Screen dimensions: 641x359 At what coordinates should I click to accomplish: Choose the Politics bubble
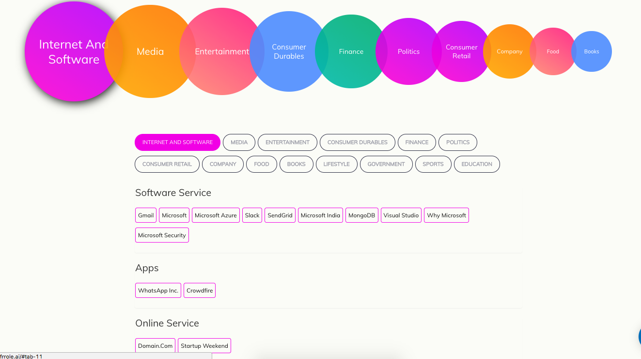(x=408, y=51)
